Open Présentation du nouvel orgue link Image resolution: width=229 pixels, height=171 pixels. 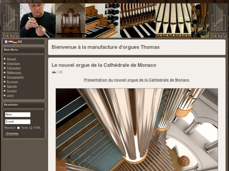tap(137, 80)
